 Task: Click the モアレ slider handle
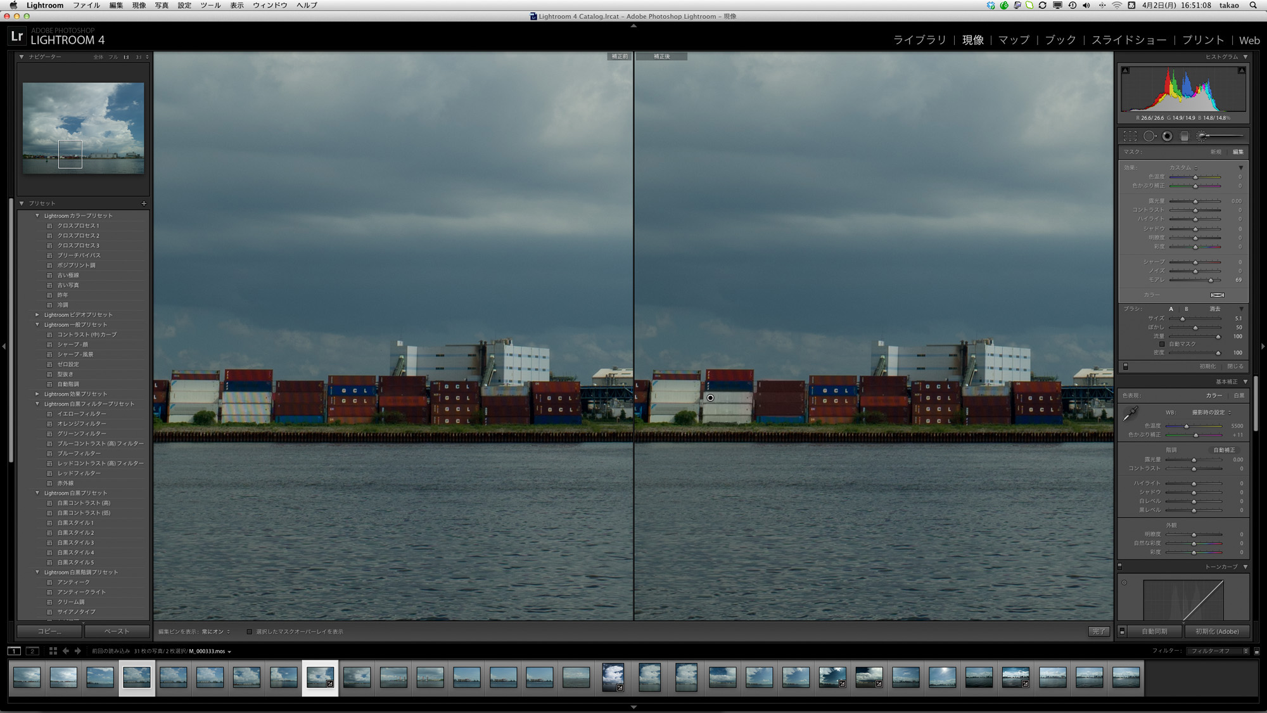pos(1211,280)
